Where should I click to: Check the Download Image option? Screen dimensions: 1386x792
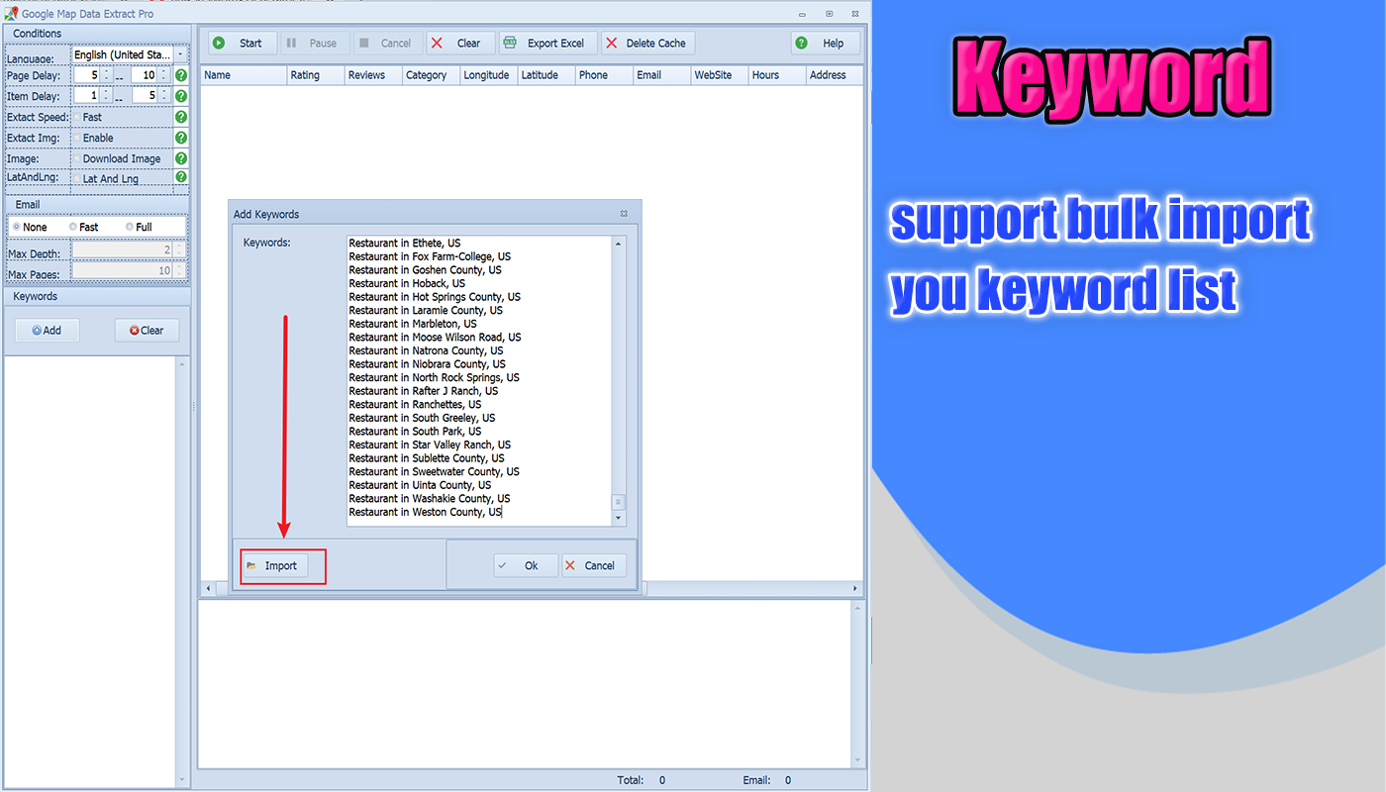(77, 158)
